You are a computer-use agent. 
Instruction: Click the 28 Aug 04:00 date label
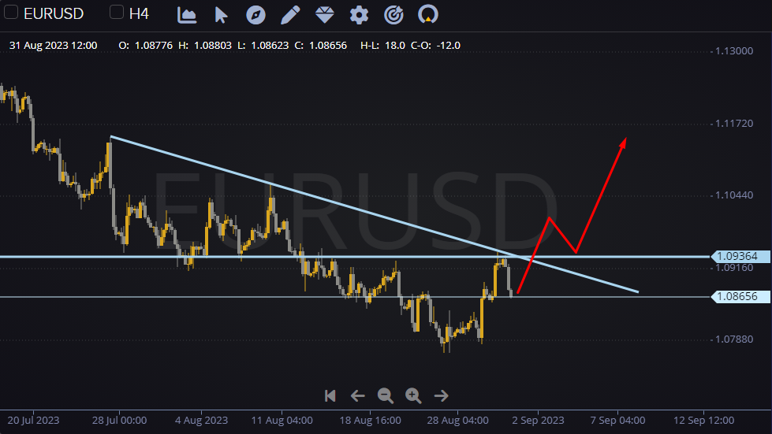tap(458, 421)
